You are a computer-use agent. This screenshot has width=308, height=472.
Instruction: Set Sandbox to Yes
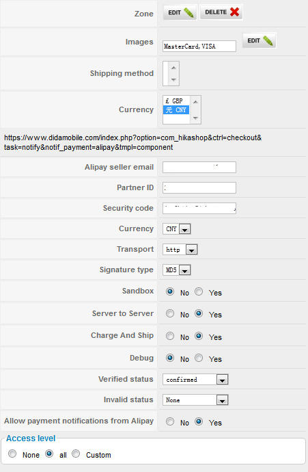click(x=199, y=291)
